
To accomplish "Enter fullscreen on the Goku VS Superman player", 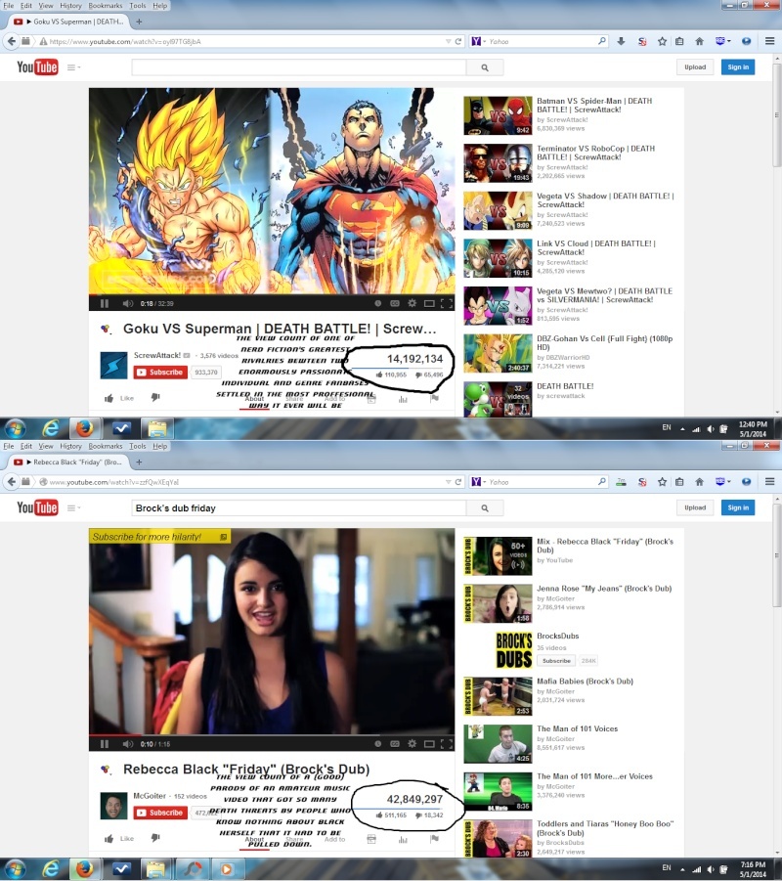I will tap(447, 303).
